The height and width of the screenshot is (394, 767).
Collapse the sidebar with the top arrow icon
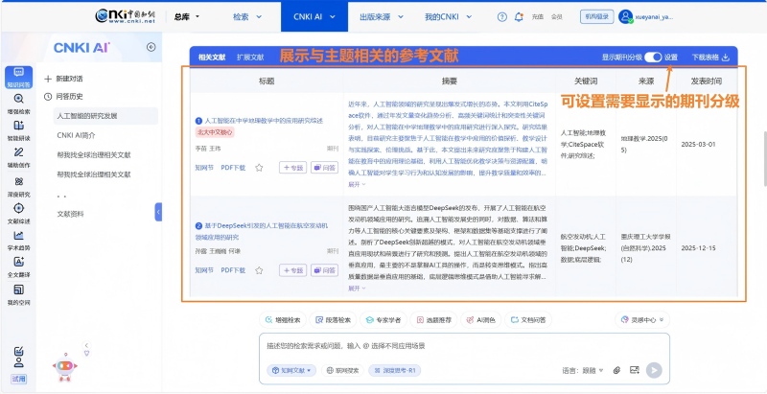tap(151, 47)
